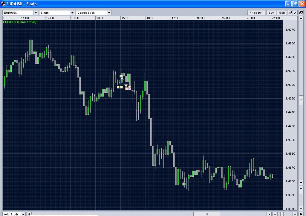The image size is (306, 216).
Task: Click the horizontal scrollbar thumb
Action: (x=207, y=214)
